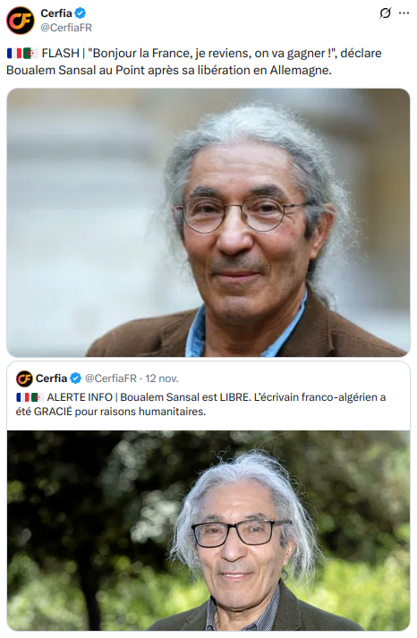The width and height of the screenshot is (417, 638).
Task: Open the three-dot more options menu
Action: tap(404, 13)
